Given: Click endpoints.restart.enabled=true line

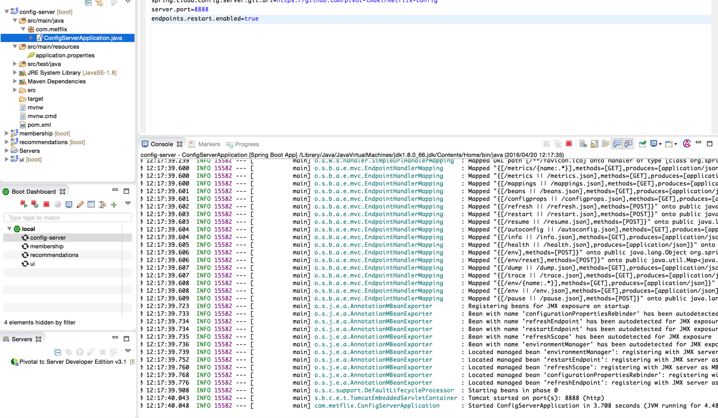Looking at the screenshot, I should click(x=205, y=18).
